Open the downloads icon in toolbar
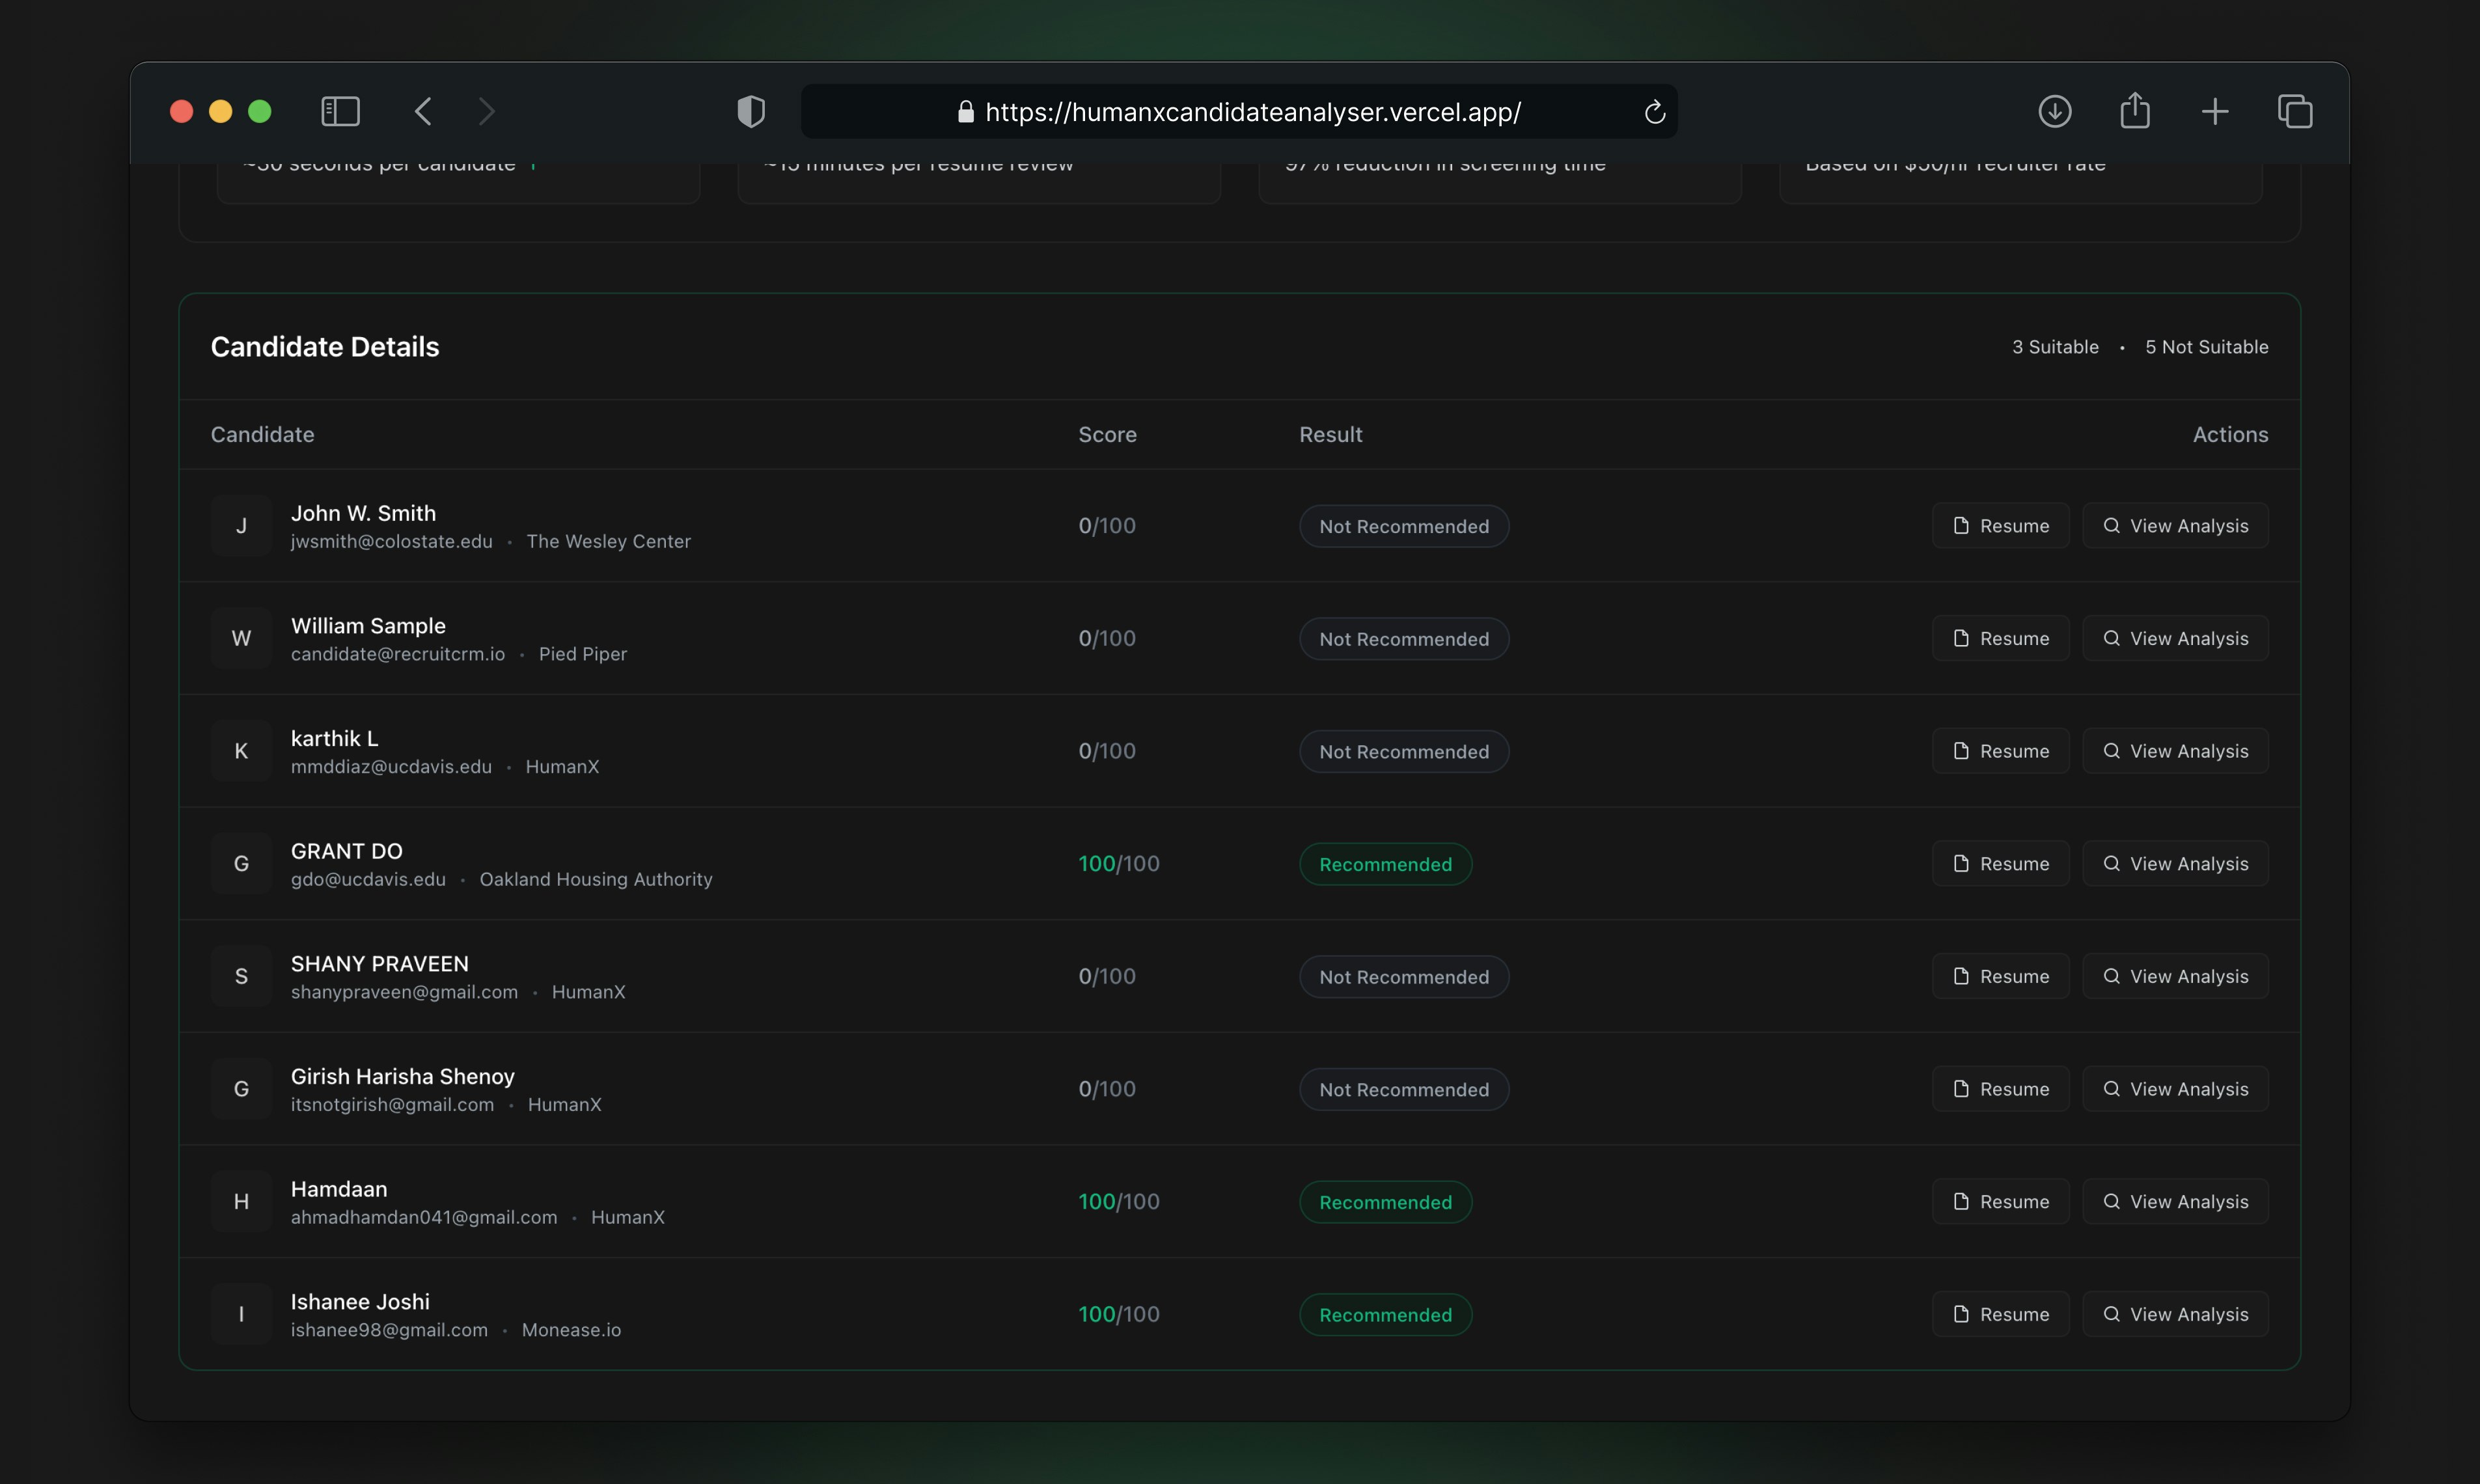Viewport: 2480px width, 1484px height. (x=2054, y=111)
